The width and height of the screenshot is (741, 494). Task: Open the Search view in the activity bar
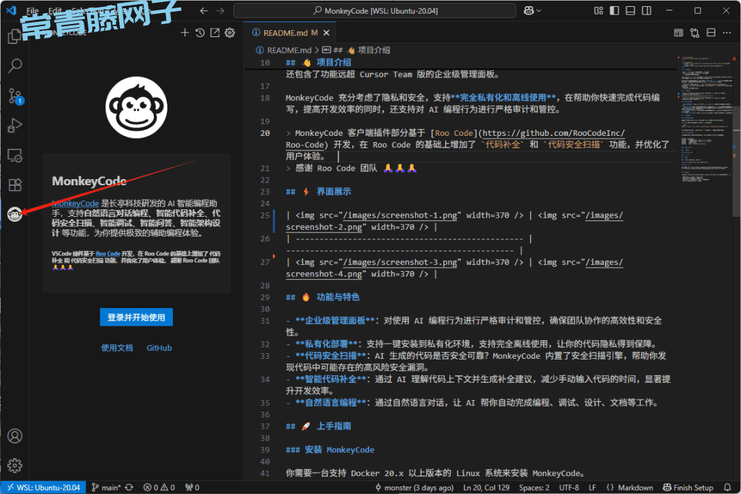point(15,66)
